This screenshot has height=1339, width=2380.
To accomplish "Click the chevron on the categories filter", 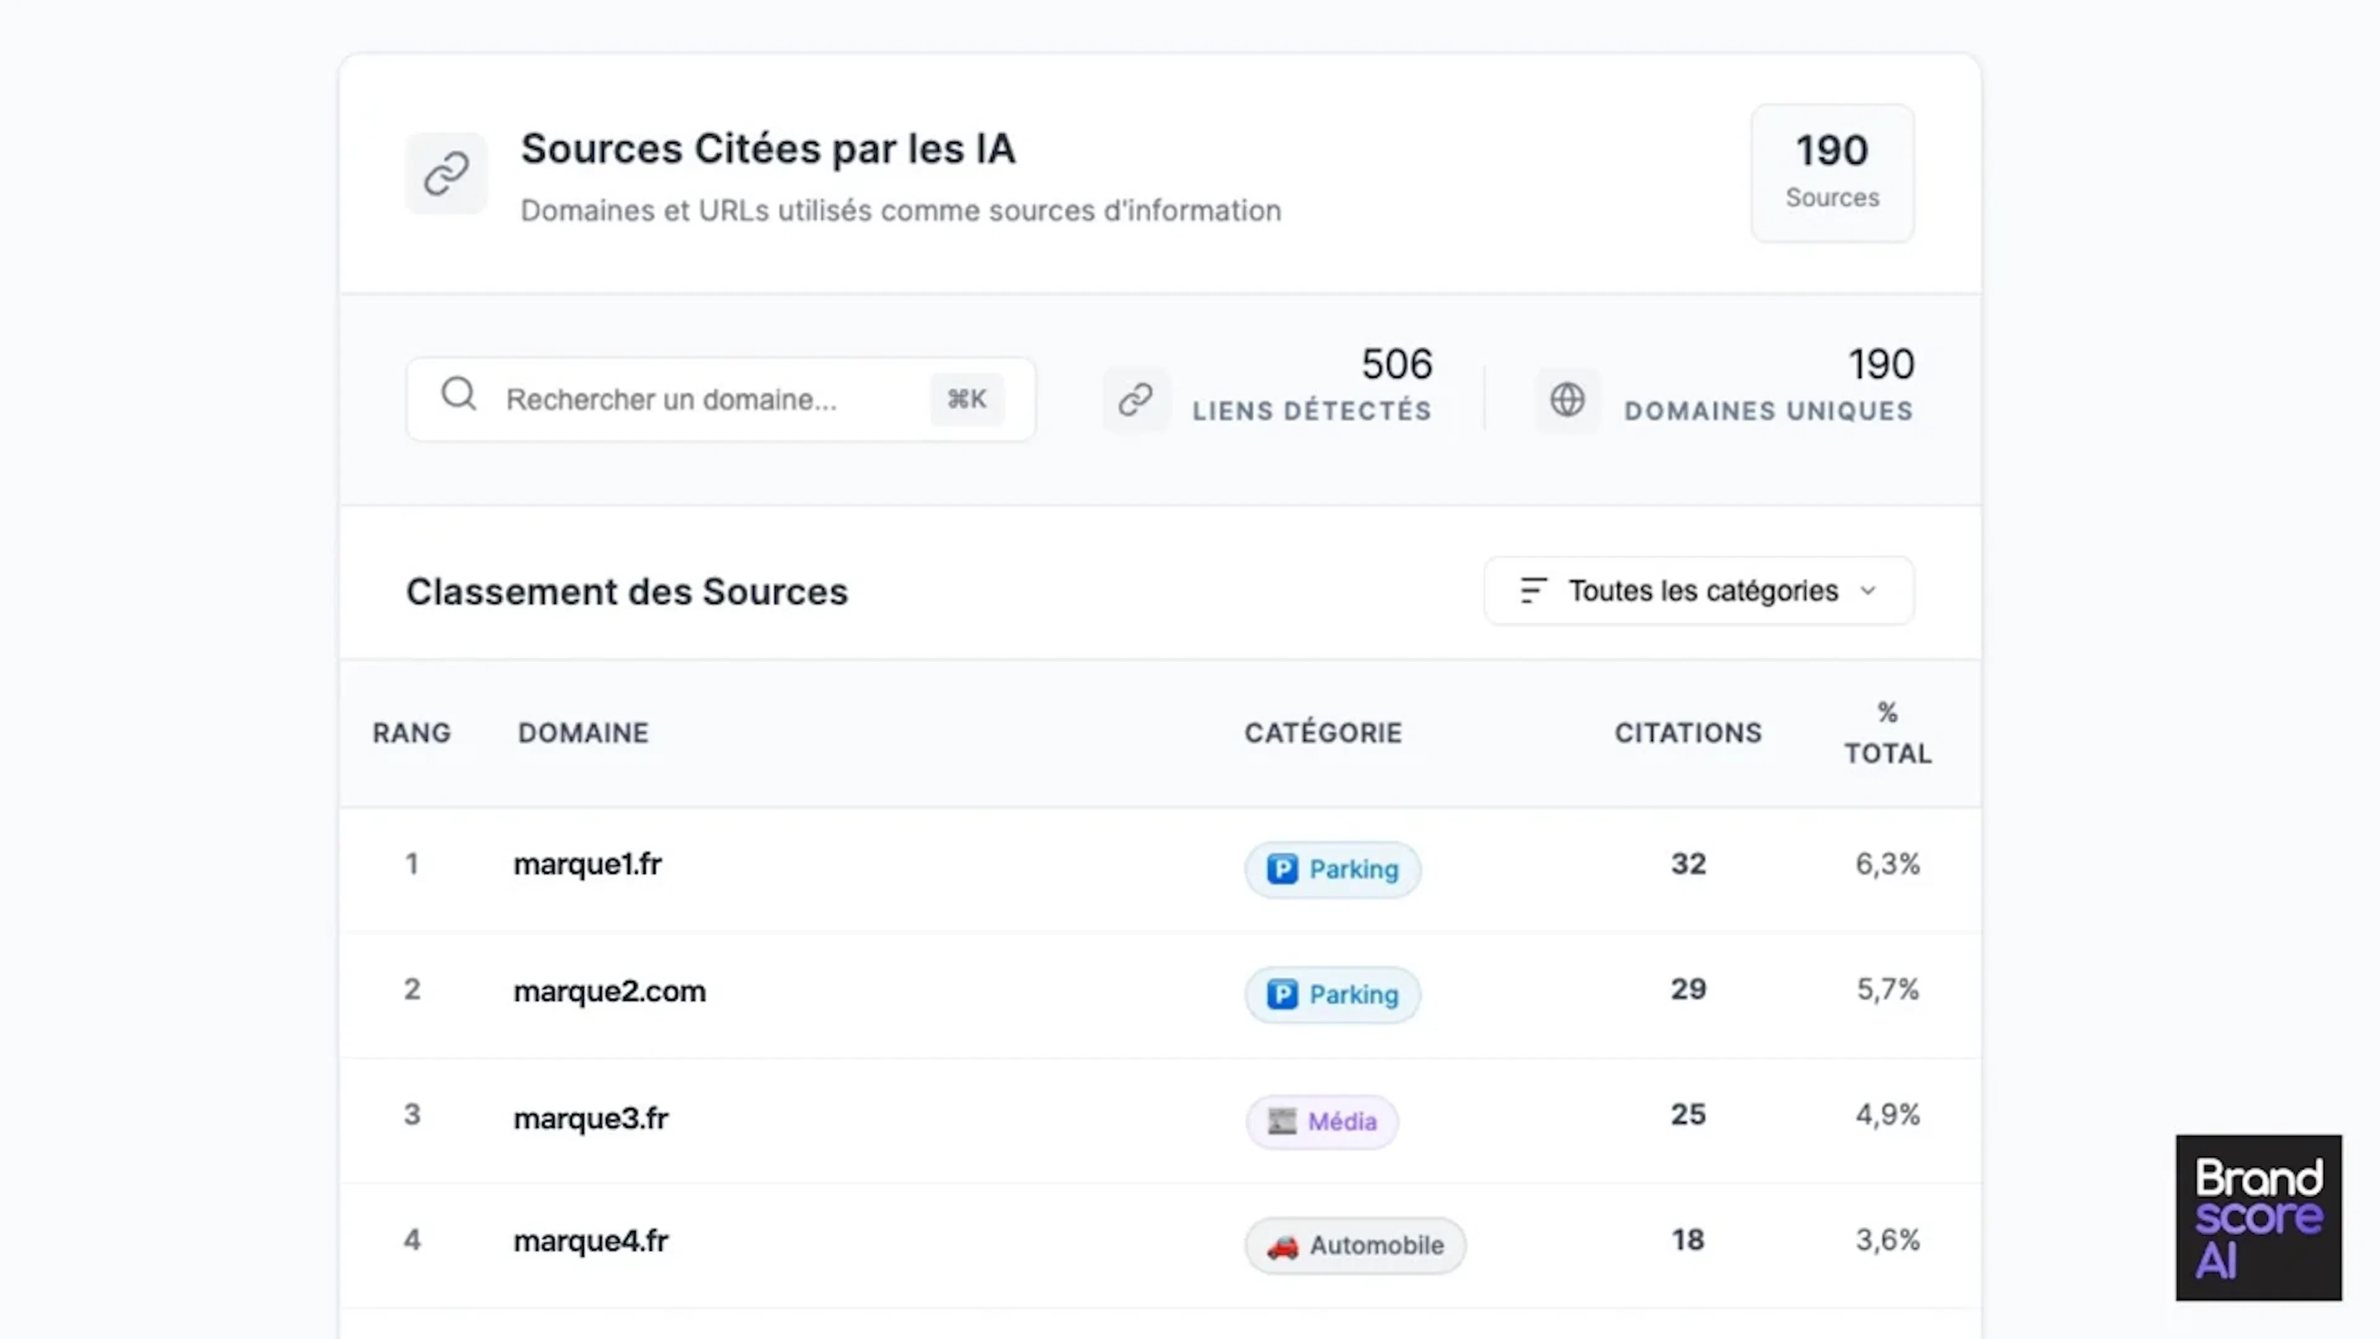I will (1870, 591).
